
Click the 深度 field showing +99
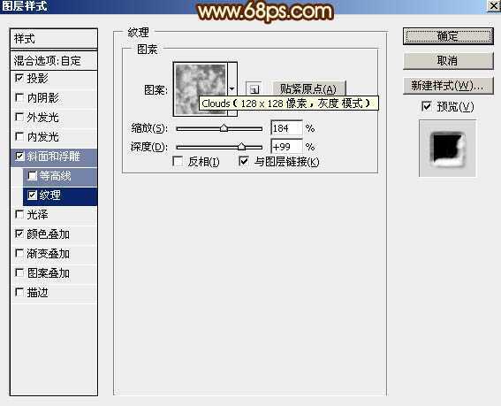point(286,147)
